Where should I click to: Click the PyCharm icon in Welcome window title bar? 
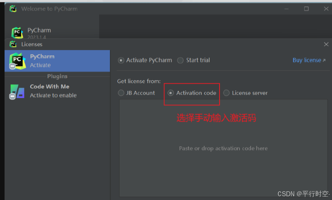pyautogui.click(x=13, y=9)
